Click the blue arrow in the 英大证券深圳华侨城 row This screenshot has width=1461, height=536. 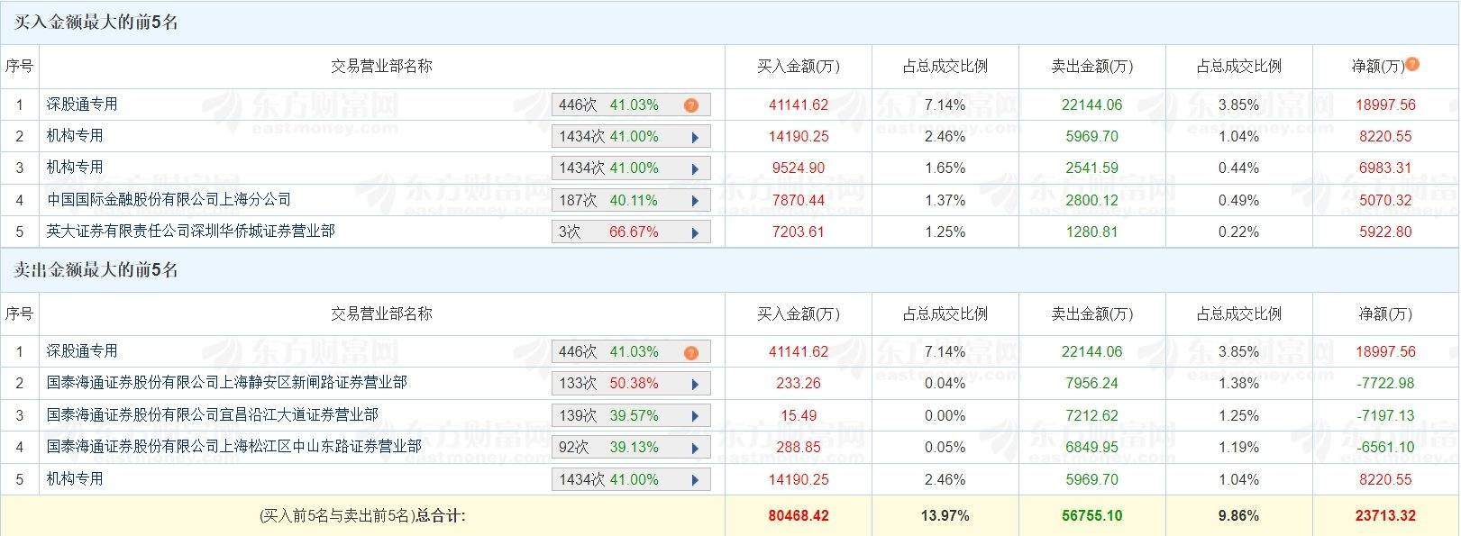(x=695, y=232)
